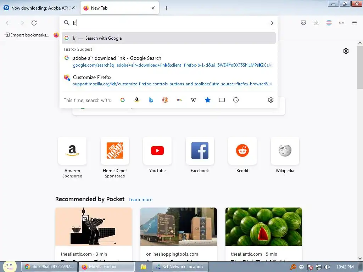This screenshot has width=363, height=272.
Task: Search this time with Amazon
Action: (x=137, y=100)
